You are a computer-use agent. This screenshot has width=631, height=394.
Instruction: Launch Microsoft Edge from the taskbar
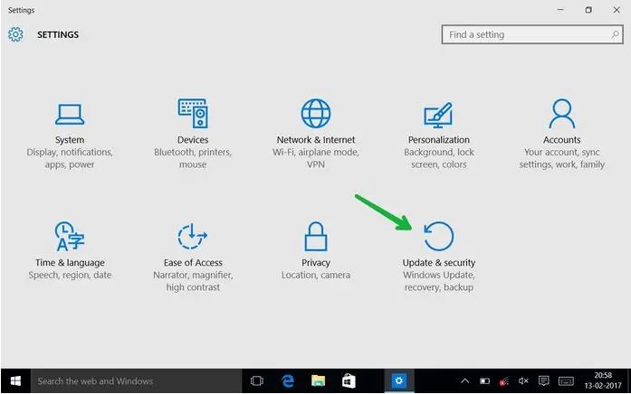click(x=287, y=380)
